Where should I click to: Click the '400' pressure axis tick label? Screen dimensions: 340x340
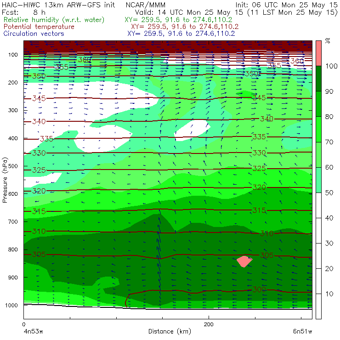[13, 138]
